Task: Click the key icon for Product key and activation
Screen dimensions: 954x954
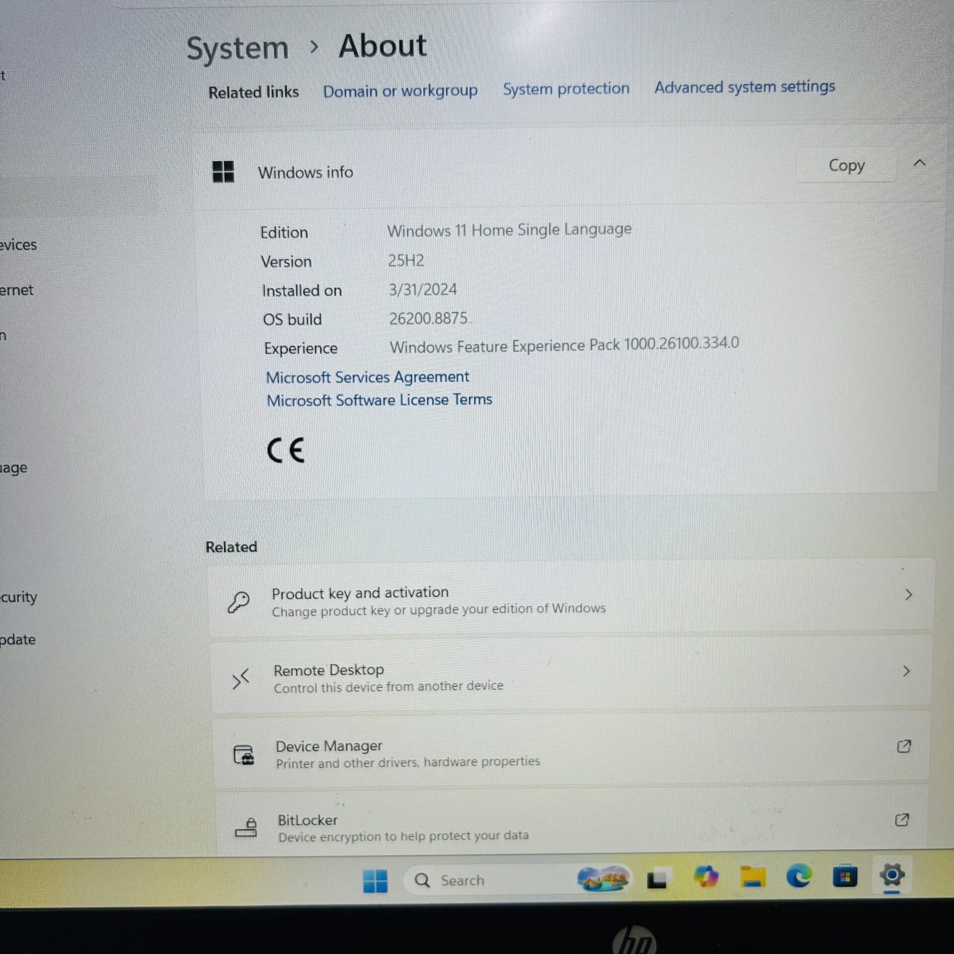Action: tap(238, 602)
